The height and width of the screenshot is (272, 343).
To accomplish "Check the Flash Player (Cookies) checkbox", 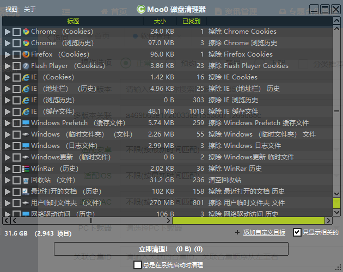I will [x=16, y=66].
